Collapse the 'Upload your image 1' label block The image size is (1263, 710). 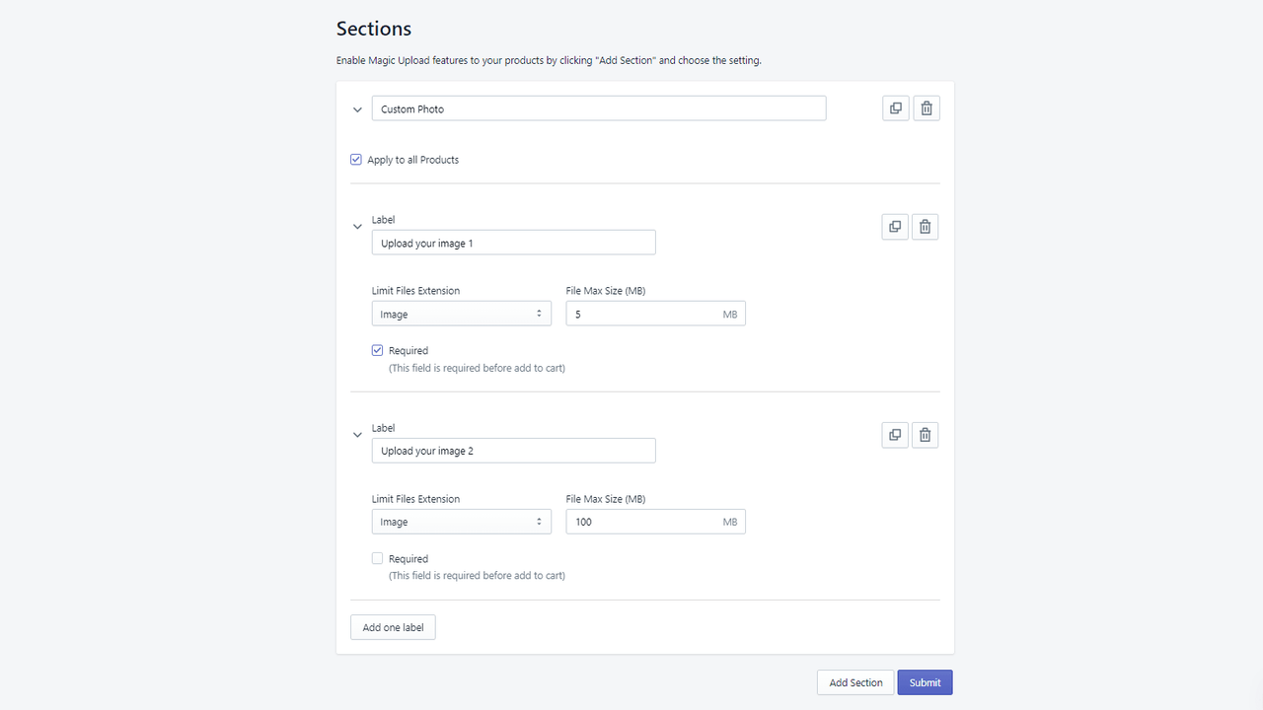point(357,227)
